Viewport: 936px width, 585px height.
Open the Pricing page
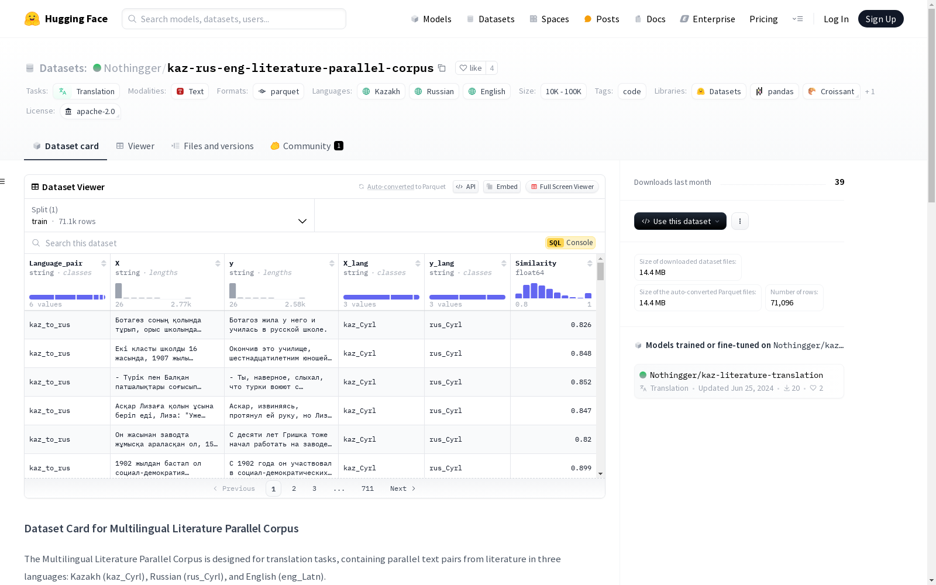pyautogui.click(x=763, y=19)
